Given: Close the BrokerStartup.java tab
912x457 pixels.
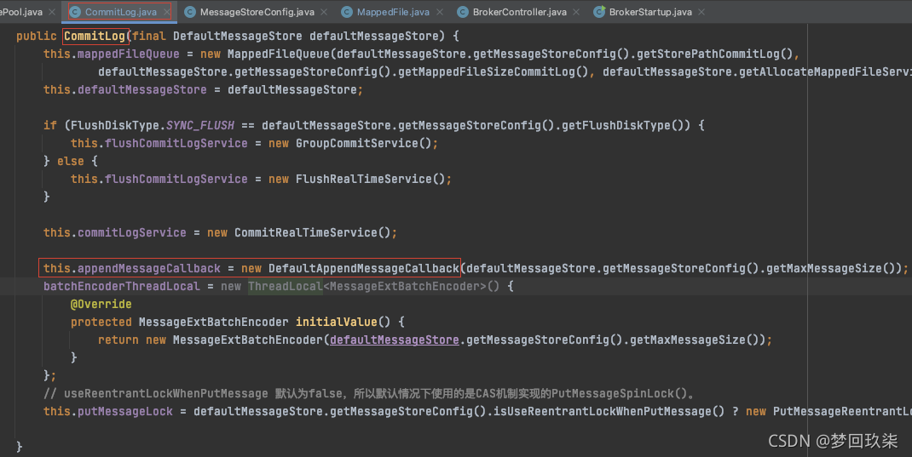Looking at the screenshot, I should point(701,12).
